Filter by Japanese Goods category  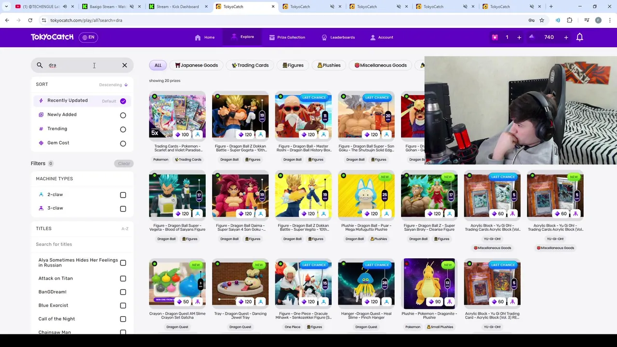[x=196, y=65]
